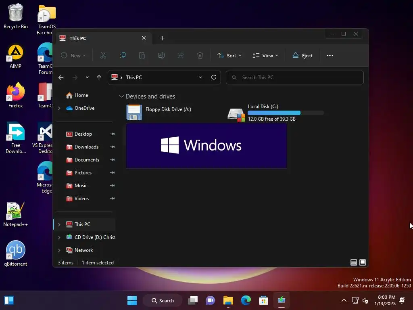Launch Microsoft Edge from taskbar

(x=246, y=300)
